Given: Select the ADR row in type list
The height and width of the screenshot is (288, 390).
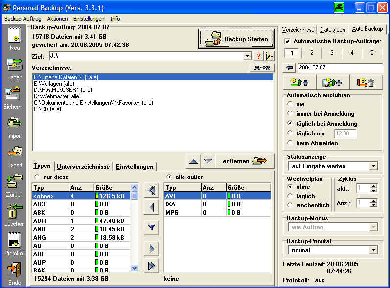Looking at the screenshot, I should pos(81,221).
